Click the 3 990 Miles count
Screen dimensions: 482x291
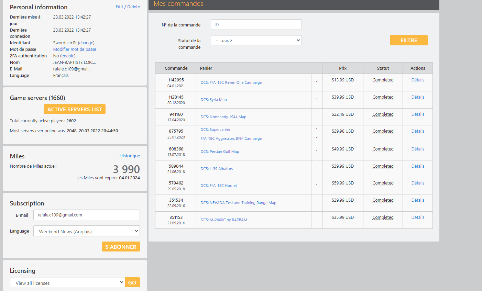(127, 169)
